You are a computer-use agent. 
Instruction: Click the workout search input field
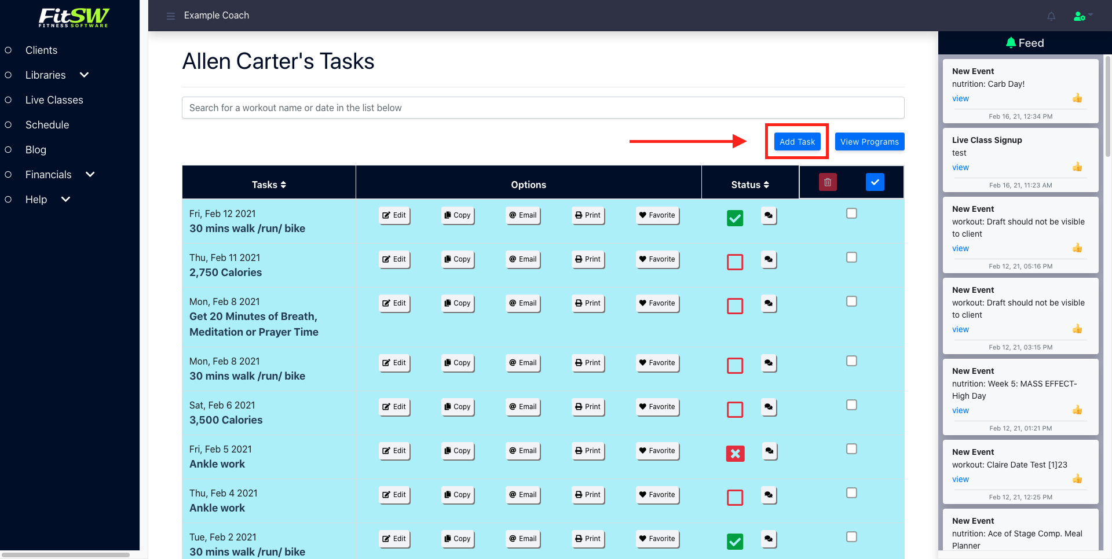point(543,108)
